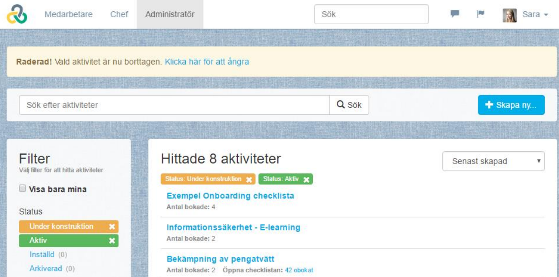Open the Sara user dropdown menu

535,14
